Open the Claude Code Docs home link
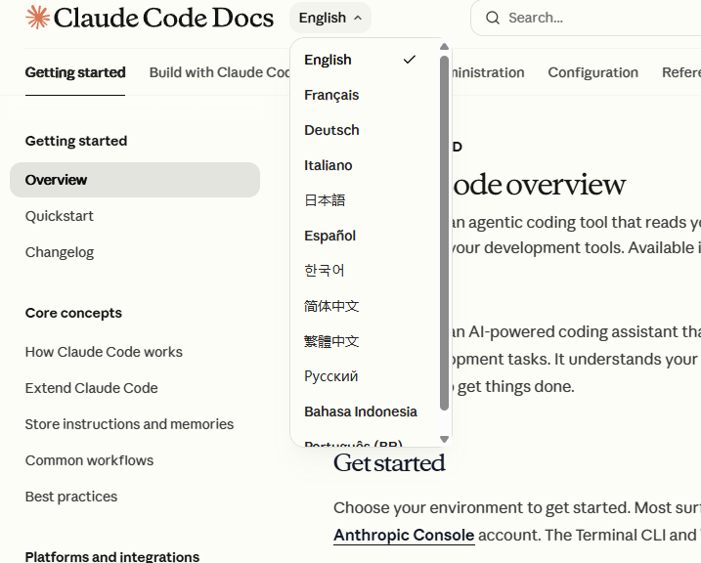The image size is (701, 563). coord(150,18)
